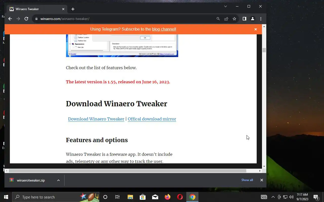
Task: Open the Chrome profile menu
Action: [x=253, y=19]
